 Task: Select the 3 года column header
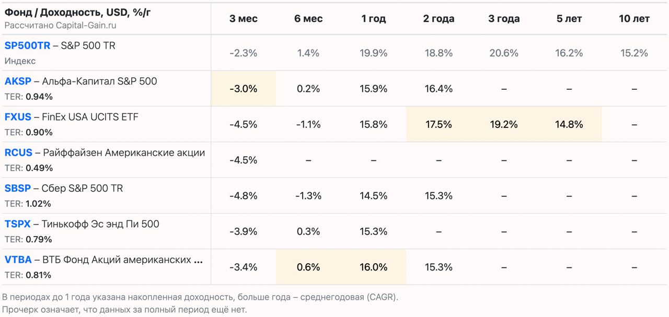click(x=504, y=19)
